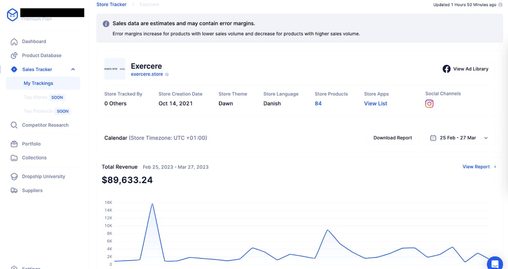Click Top Products in the sidebar
508x269 pixels.
tap(38, 111)
